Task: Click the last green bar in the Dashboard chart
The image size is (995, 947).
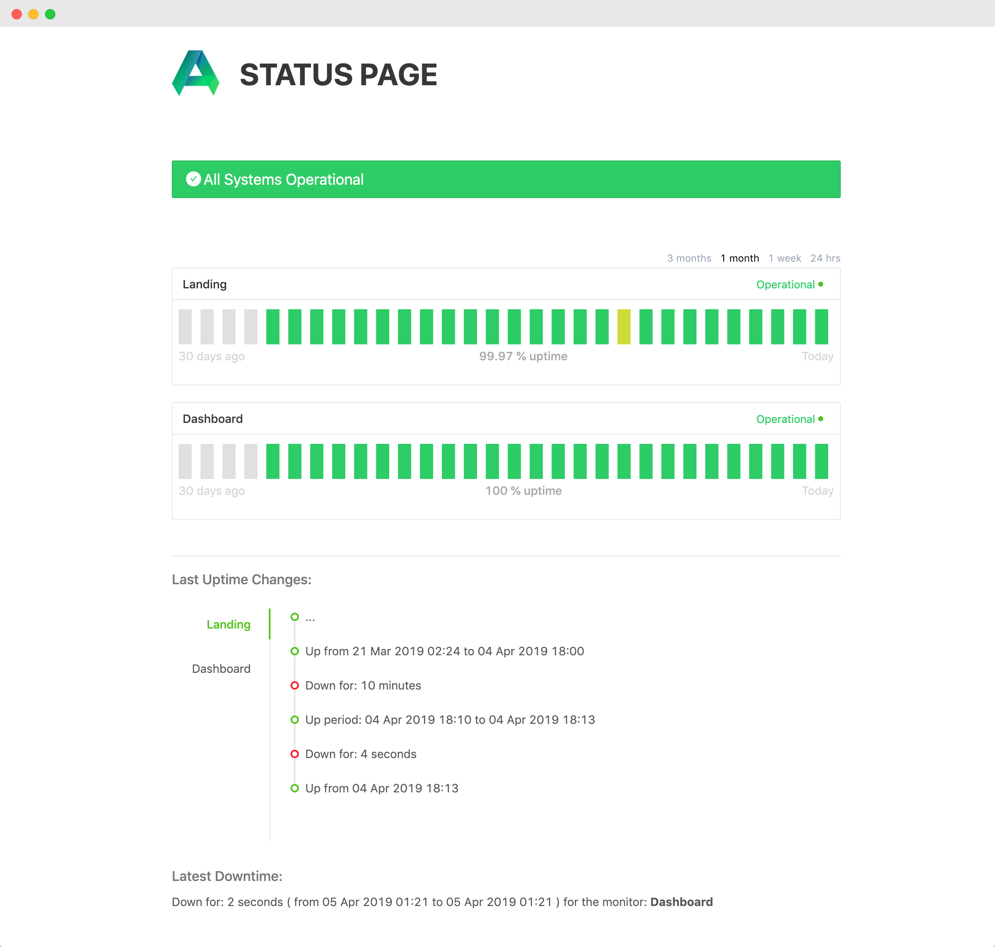Action: (821, 461)
